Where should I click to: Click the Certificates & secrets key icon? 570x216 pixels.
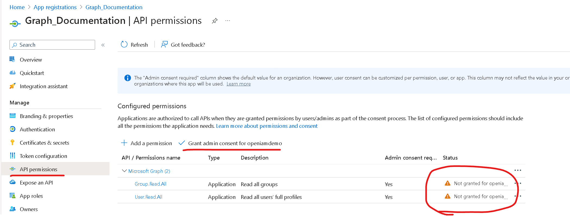pos(12,143)
